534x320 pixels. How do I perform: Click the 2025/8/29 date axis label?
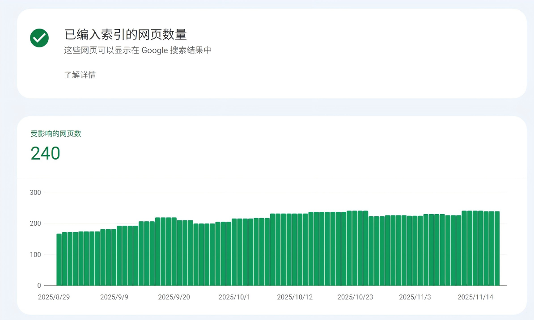point(54,297)
